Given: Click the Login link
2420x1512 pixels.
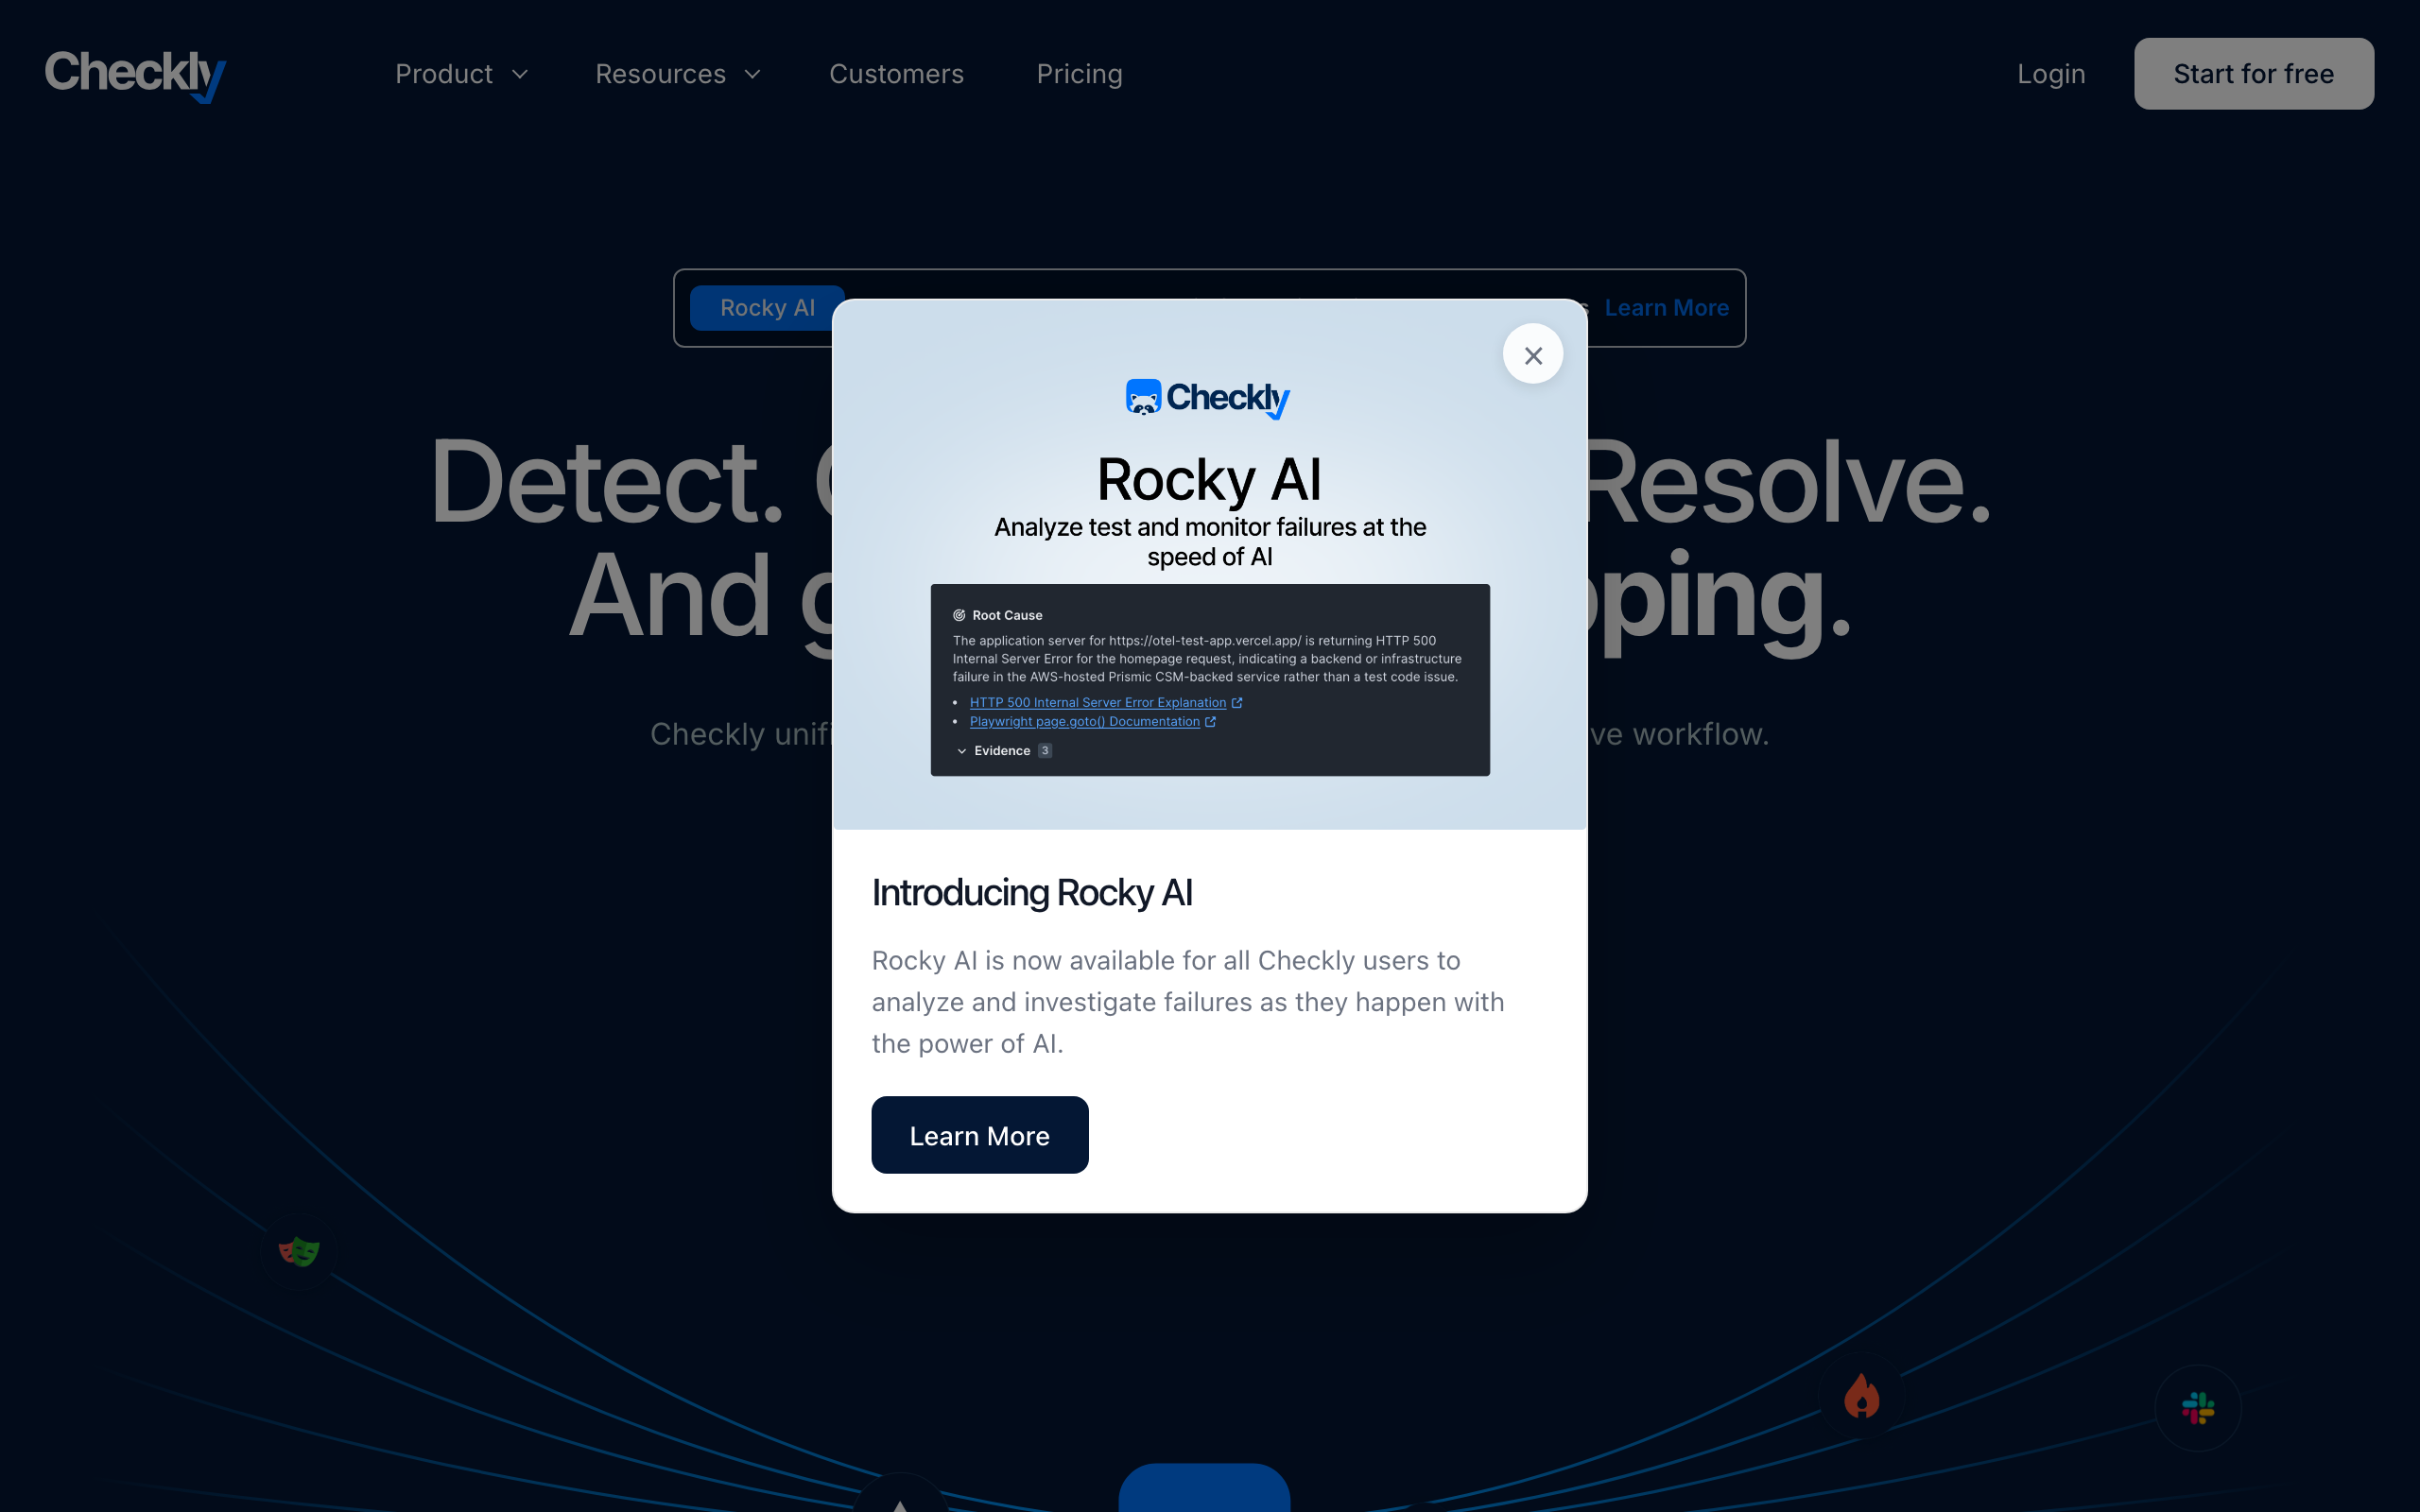Looking at the screenshot, I should coord(2050,74).
